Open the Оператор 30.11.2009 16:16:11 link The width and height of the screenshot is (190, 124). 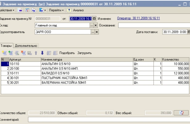click(x=138, y=18)
